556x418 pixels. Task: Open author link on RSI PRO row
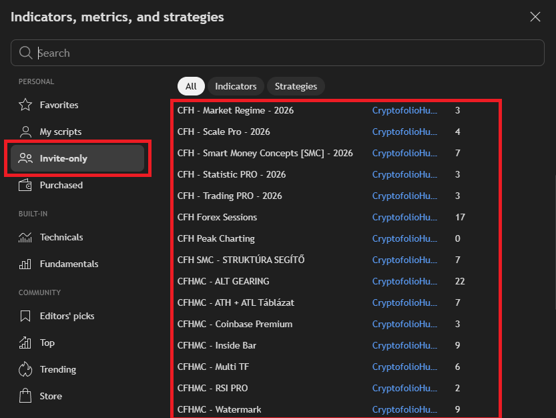pyautogui.click(x=404, y=388)
